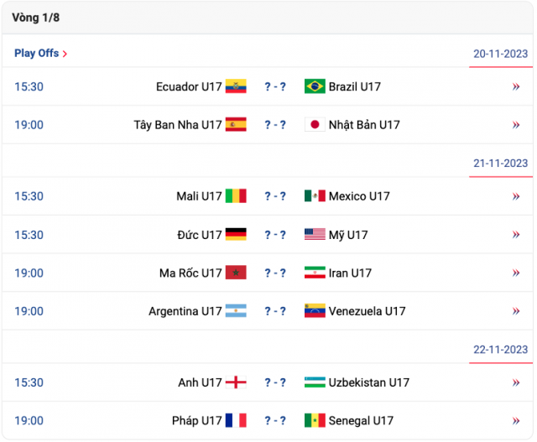Click the Vòng 1/8 header title
Viewport: 537px width, 442px height.
click(35, 18)
